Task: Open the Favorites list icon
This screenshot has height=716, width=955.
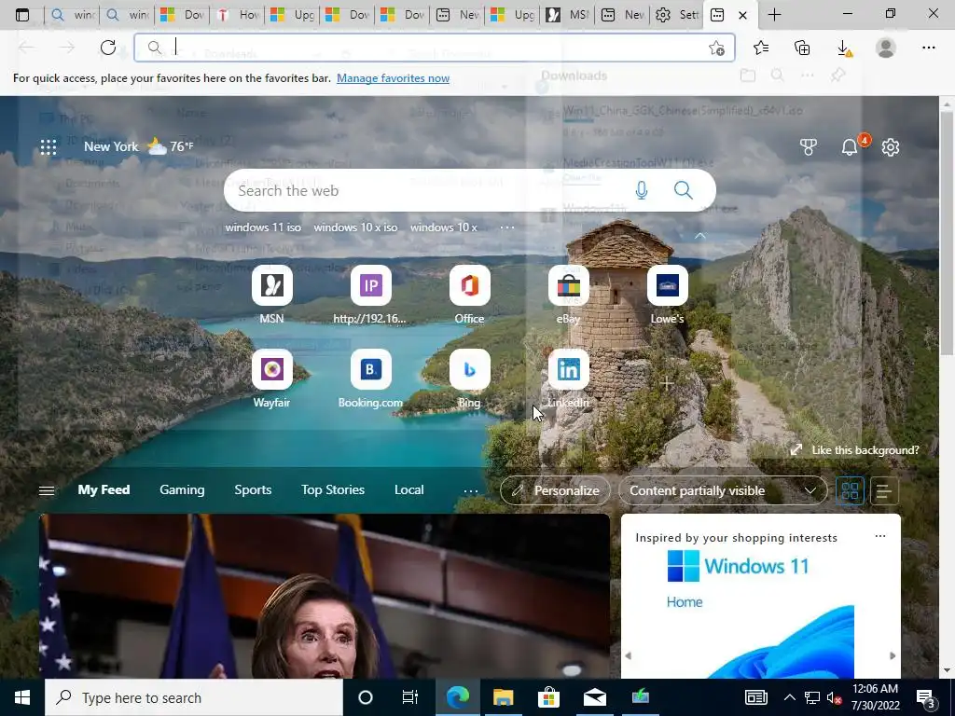Action: pyautogui.click(x=761, y=48)
